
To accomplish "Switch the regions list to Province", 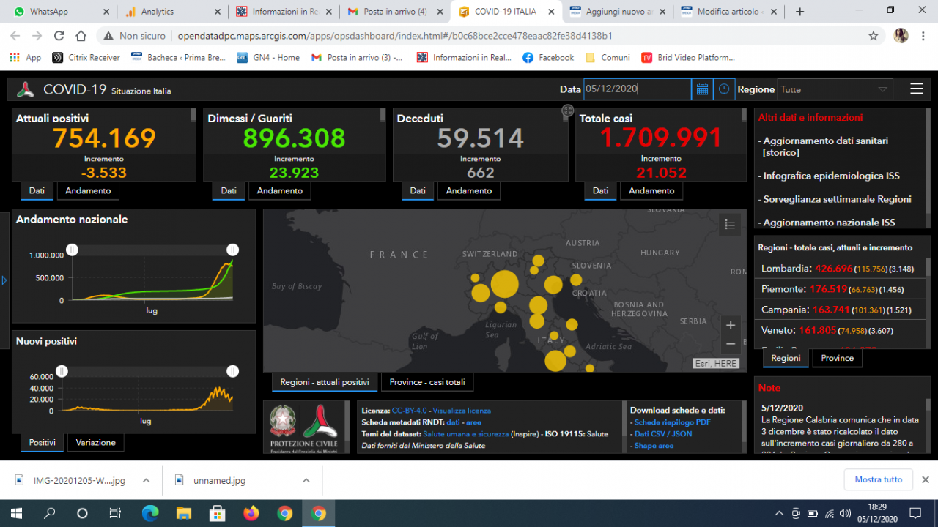I will tap(837, 358).
